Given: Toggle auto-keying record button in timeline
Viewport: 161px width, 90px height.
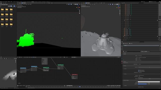Looking at the screenshot, I should 65,86.
